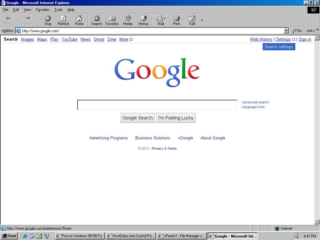The width and height of the screenshot is (320, 240).
Task: Open the Favorites menu in menu bar
Action: [42, 10]
